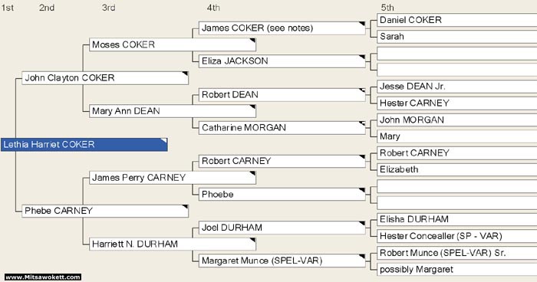Screen dimensions: 537x282
Task: Select the highlighted Lethia Harriet COKER box
Action: (x=84, y=144)
